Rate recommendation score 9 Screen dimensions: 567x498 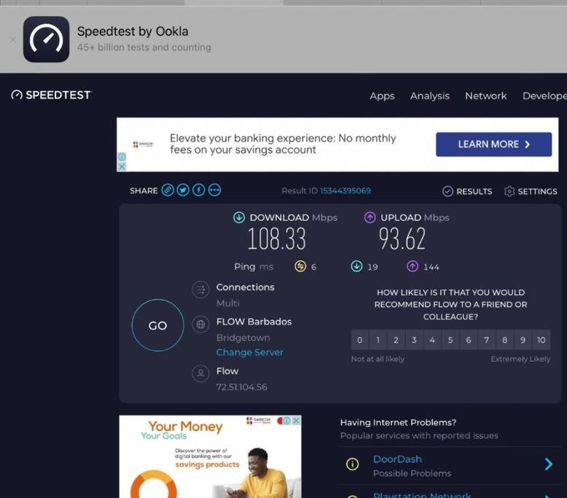(x=523, y=340)
